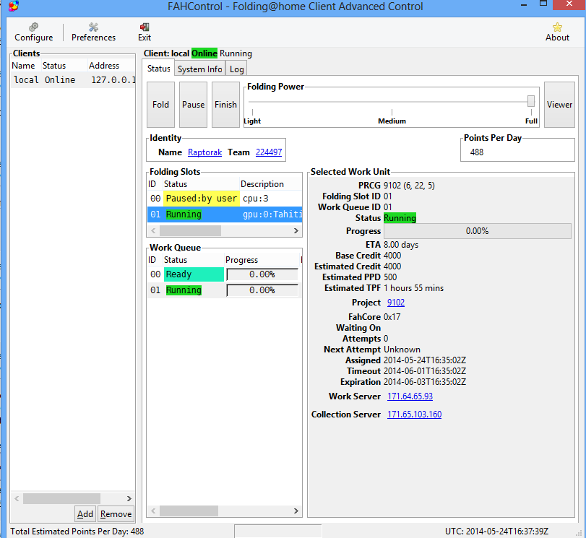The image size is (586, 538).
Task: Click the Folding Power slider handle
Action: pyautogui.click(x=530, y=101)
